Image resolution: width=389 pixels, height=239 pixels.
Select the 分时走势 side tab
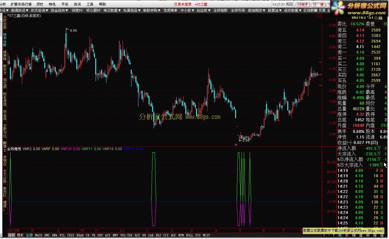[x=5, y=22]
